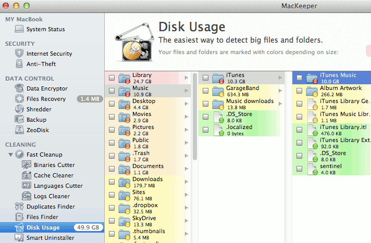Tick the Movies folder checkbox

[112, 117]
